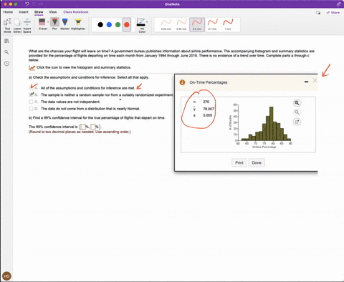Set pen thickness to 1 mm
344x282 pixels.
(228, 24)
